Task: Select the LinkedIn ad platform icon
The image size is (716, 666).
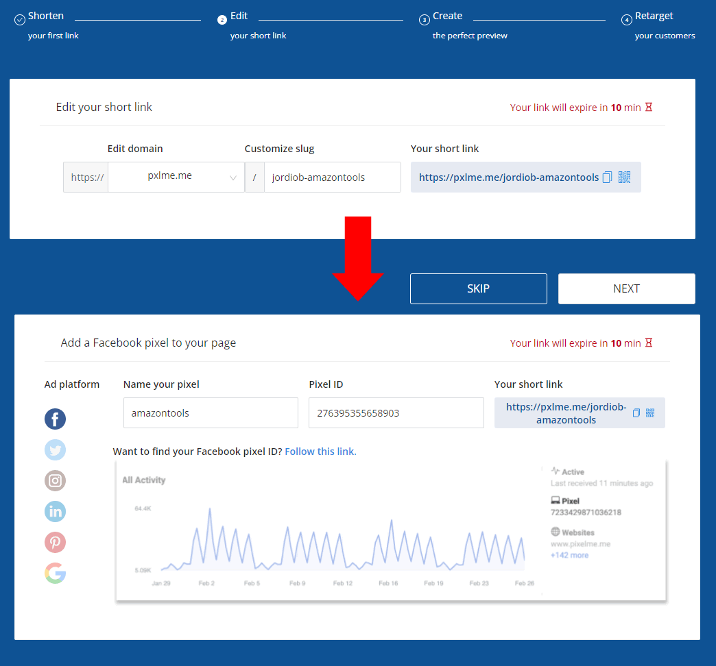Action: click(x=56, y=511)
